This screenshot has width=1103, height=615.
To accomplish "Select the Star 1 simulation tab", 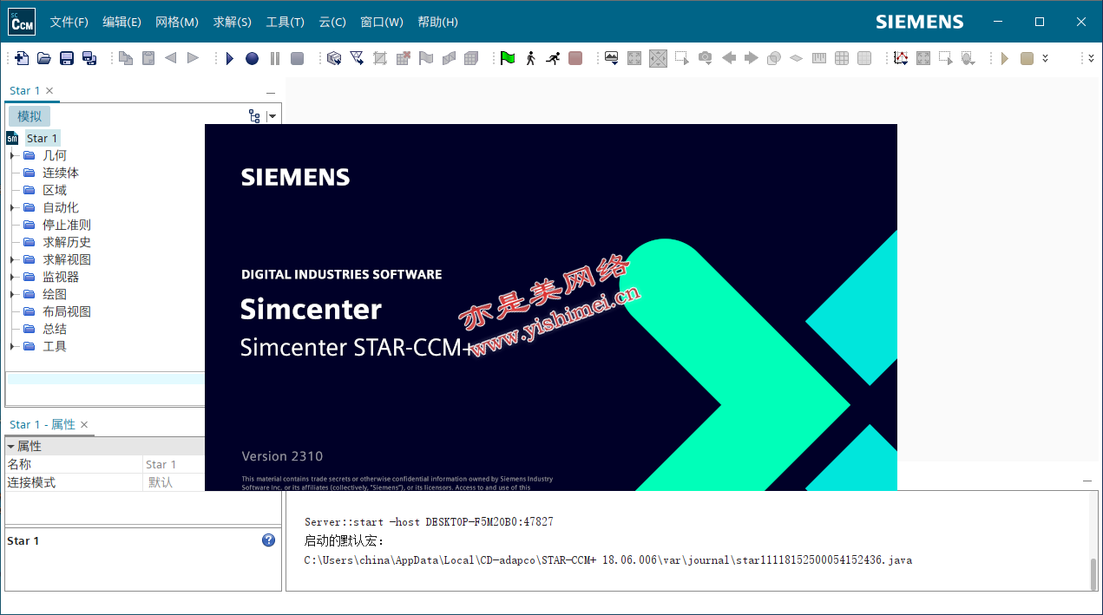I will 25,90.
